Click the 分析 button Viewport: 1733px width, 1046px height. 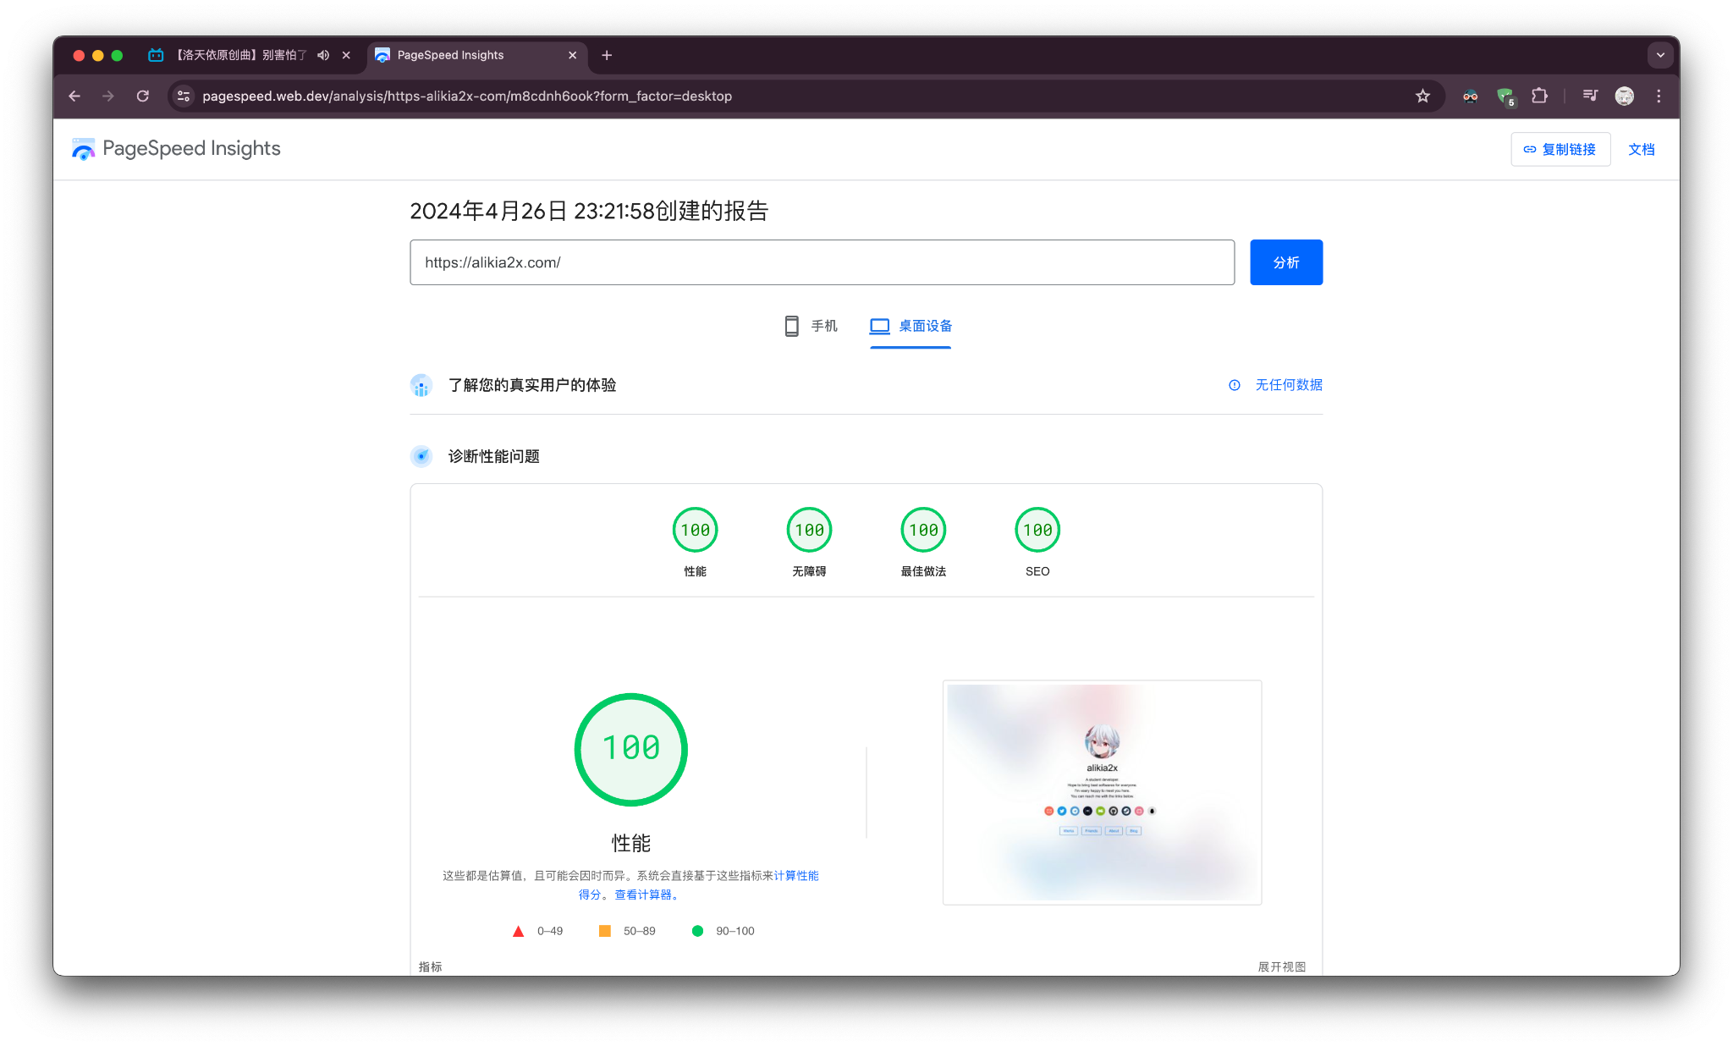point(1285,262)
